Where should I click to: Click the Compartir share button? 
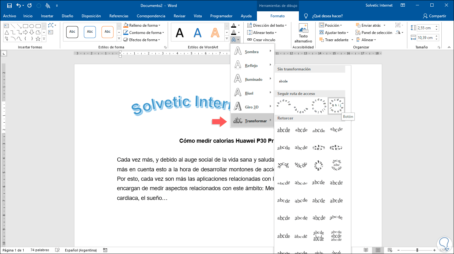(435, 16)
